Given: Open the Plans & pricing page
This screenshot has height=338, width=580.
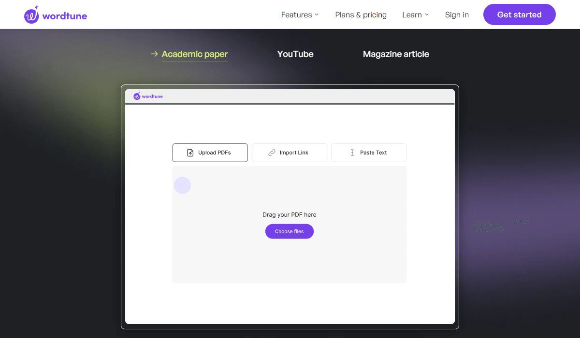Looking at the screenshot, I should pyautogui.click(x=361, y=15).
